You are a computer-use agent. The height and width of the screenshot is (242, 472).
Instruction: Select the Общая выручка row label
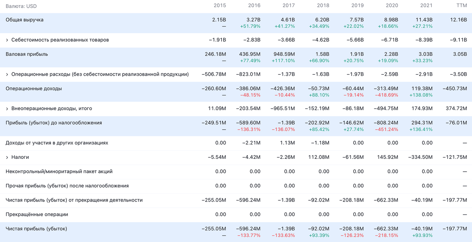coord(25,20)
